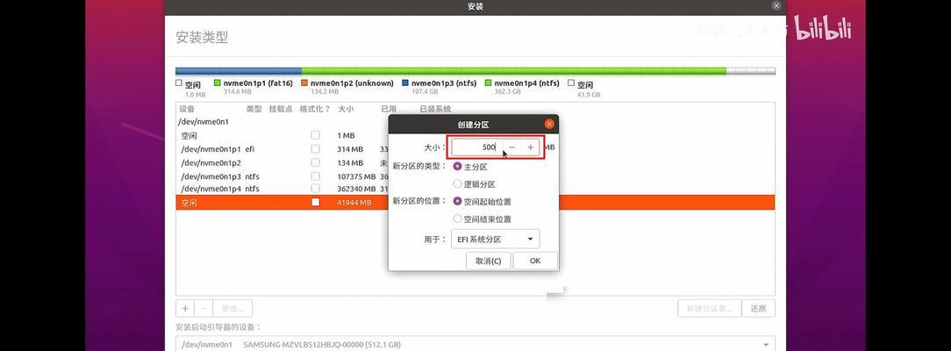Click the 新建分区表... button
The height and width of the screenshot is (351, 951).
709,308
